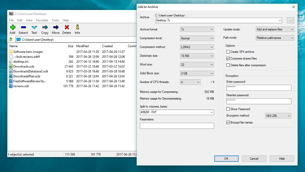Open the Favorites menu

(42, 20)
